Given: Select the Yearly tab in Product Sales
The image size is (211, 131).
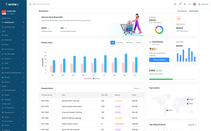Looking at the screenshot, I should pyautogui.click(x=138, y=43).
